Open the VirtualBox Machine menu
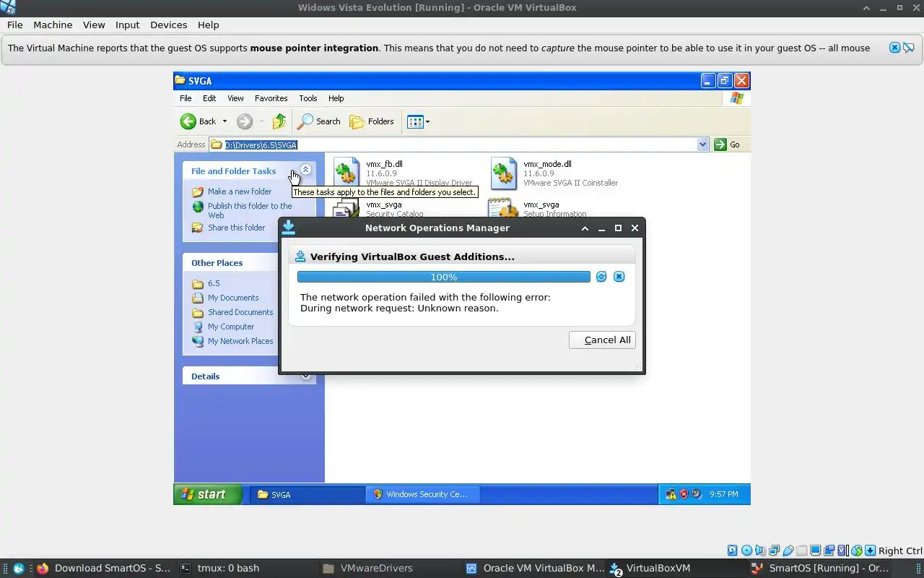The width and height of the screenshot is (924, 578). [53, 25]
